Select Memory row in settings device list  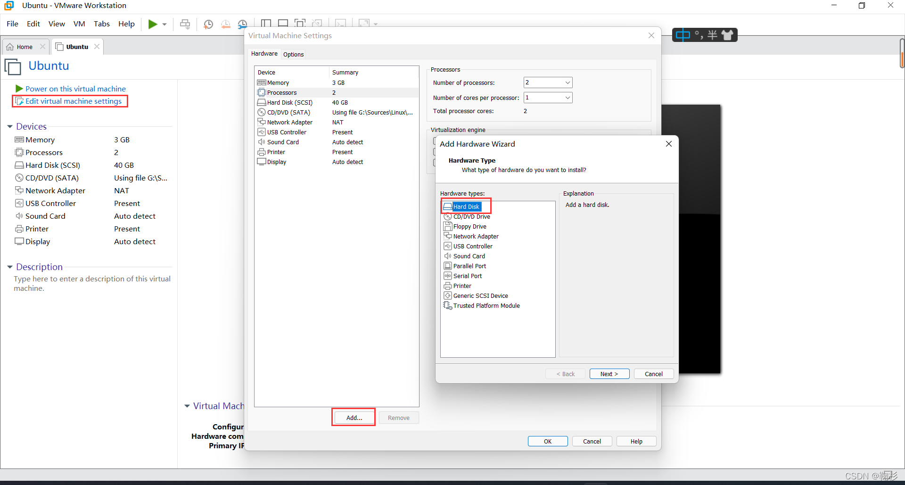[337, 82]
